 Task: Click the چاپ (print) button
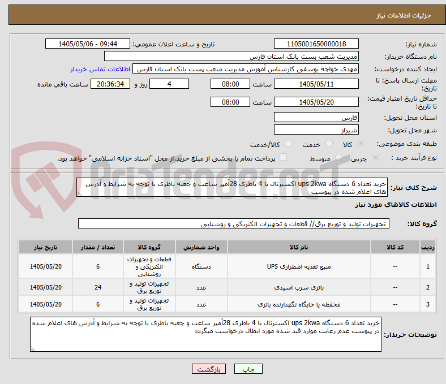coord(248,369)
